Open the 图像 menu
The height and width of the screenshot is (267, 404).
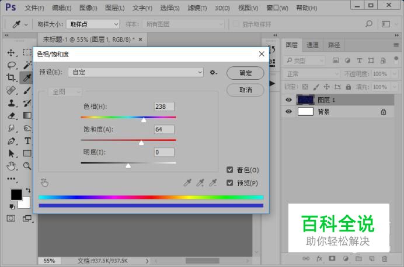(x=88, y=8)
